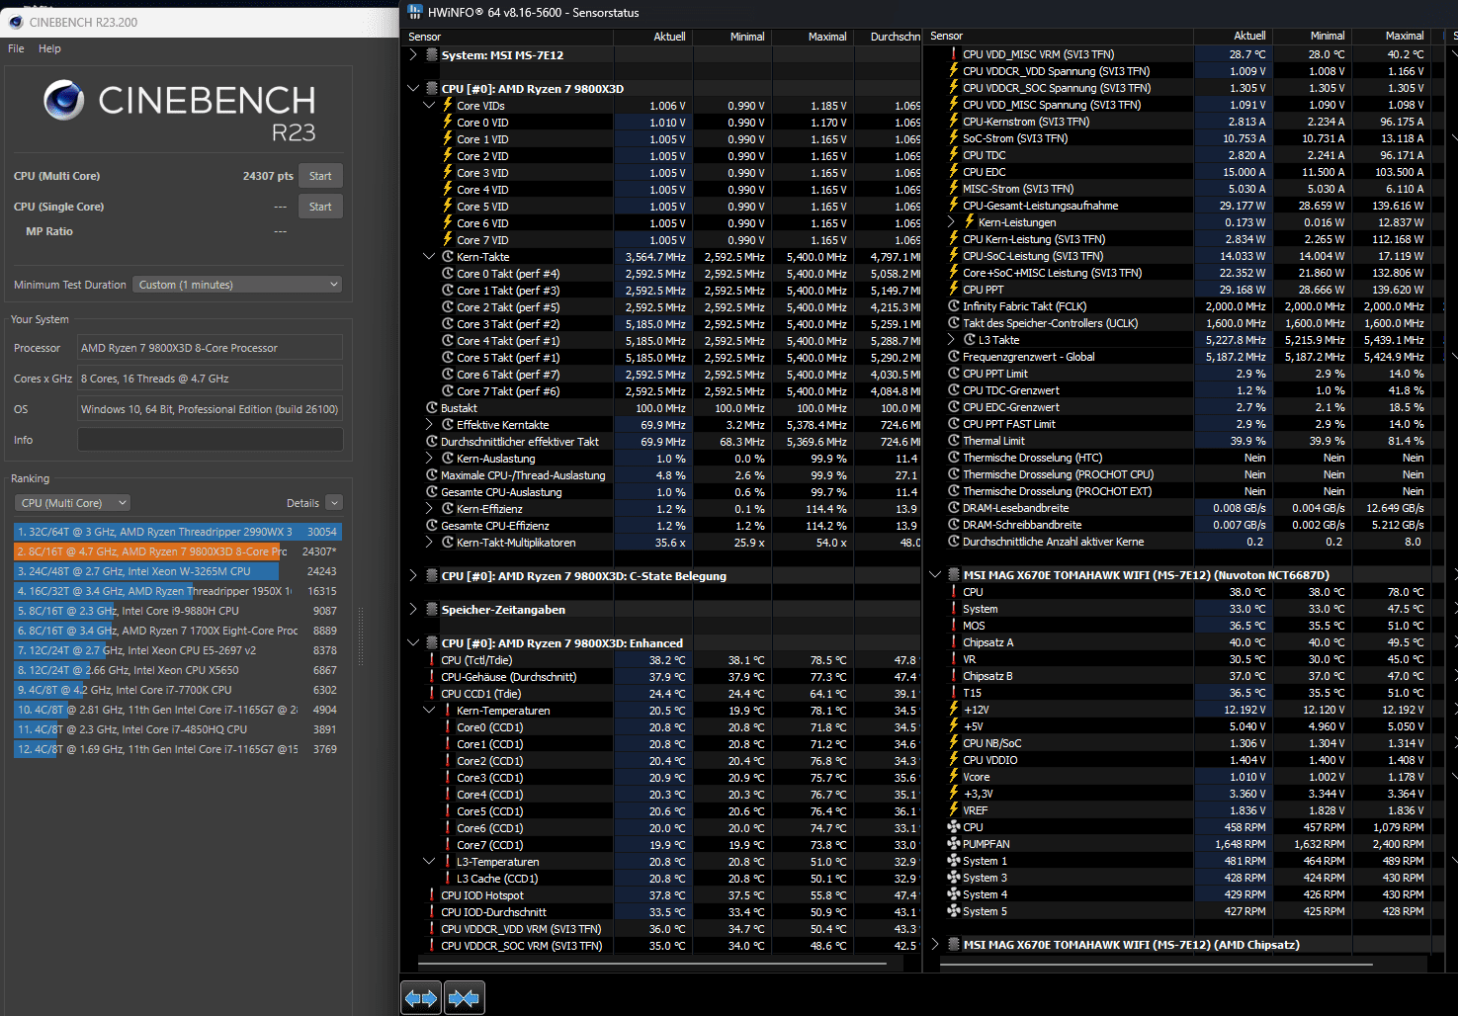Image resolution: width=1458 pixels, height=1016 pixels.
Task: Start the CPU (Single Core) benchmark
Action: point(320,207)
